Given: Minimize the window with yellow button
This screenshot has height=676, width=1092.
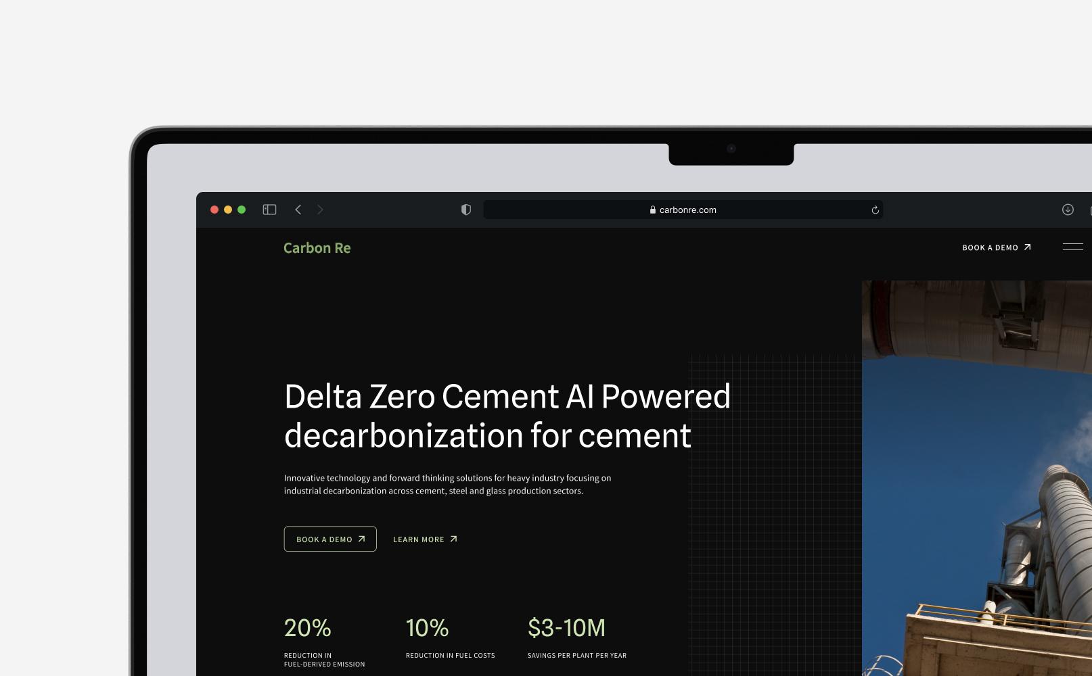Looking at the screenshot, I should pos(228,210).
